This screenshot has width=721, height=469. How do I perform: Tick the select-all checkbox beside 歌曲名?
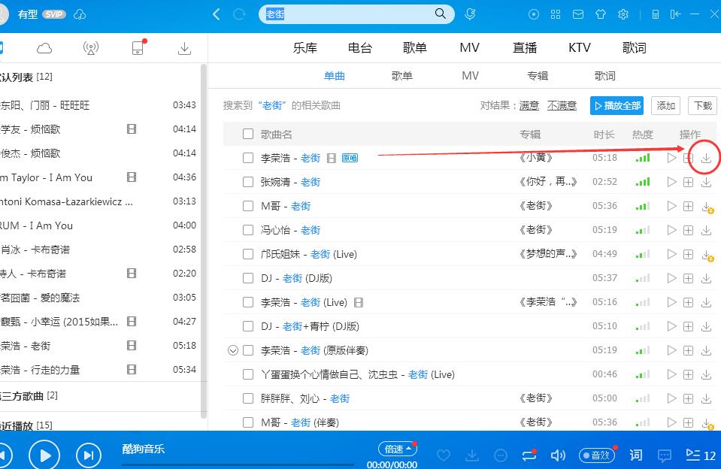tap(248, 134)
